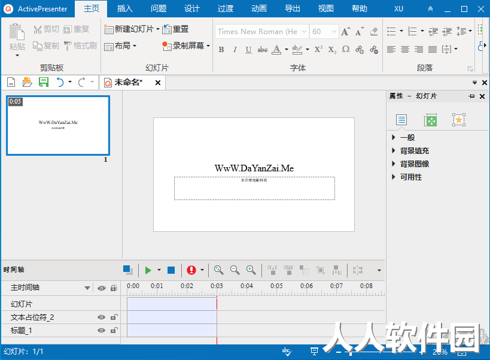Open the 布局 layout dropdown
The height and width of the screenshot is (360, 490).
[121, 46]
